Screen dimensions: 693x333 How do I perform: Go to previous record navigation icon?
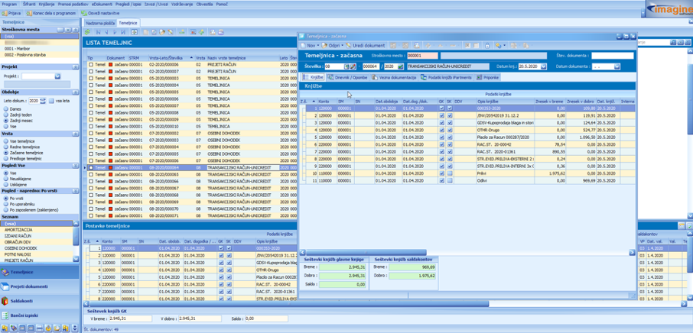tap(106, 32)
